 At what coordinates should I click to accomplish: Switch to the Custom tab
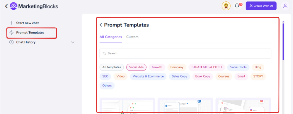coord(132,37)
